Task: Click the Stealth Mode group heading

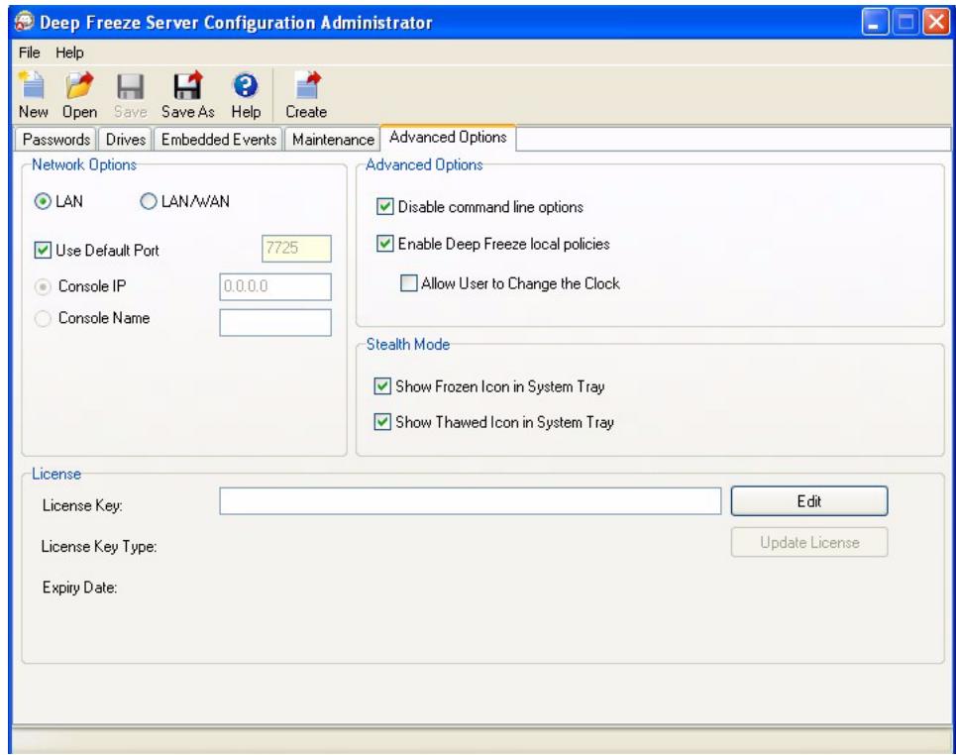Action: coord(408,344)
